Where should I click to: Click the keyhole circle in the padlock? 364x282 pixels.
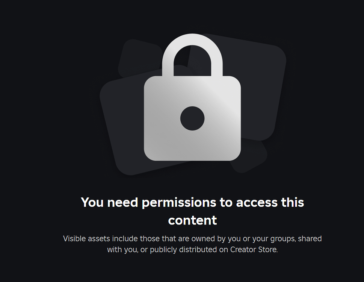(x=192, y=118)
